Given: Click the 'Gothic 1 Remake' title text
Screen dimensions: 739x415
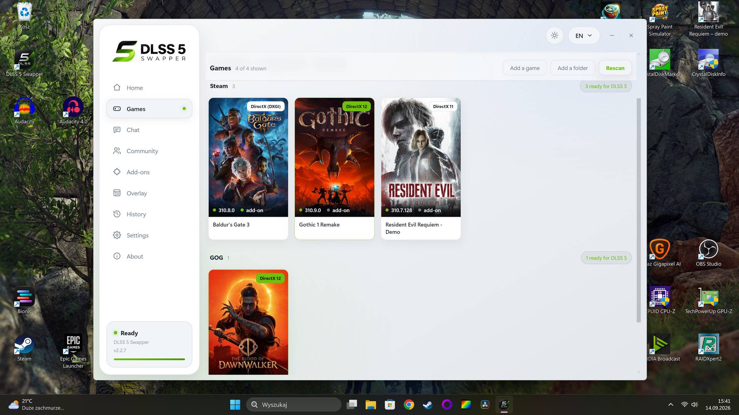Looking at the screenshot, I should (x=319, y=225).
